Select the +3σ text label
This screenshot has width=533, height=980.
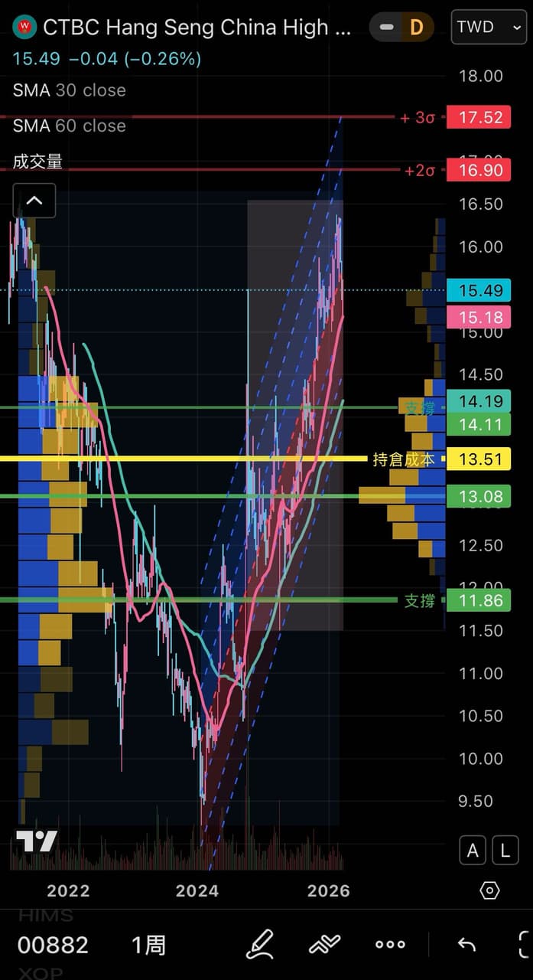coord(418,117)
